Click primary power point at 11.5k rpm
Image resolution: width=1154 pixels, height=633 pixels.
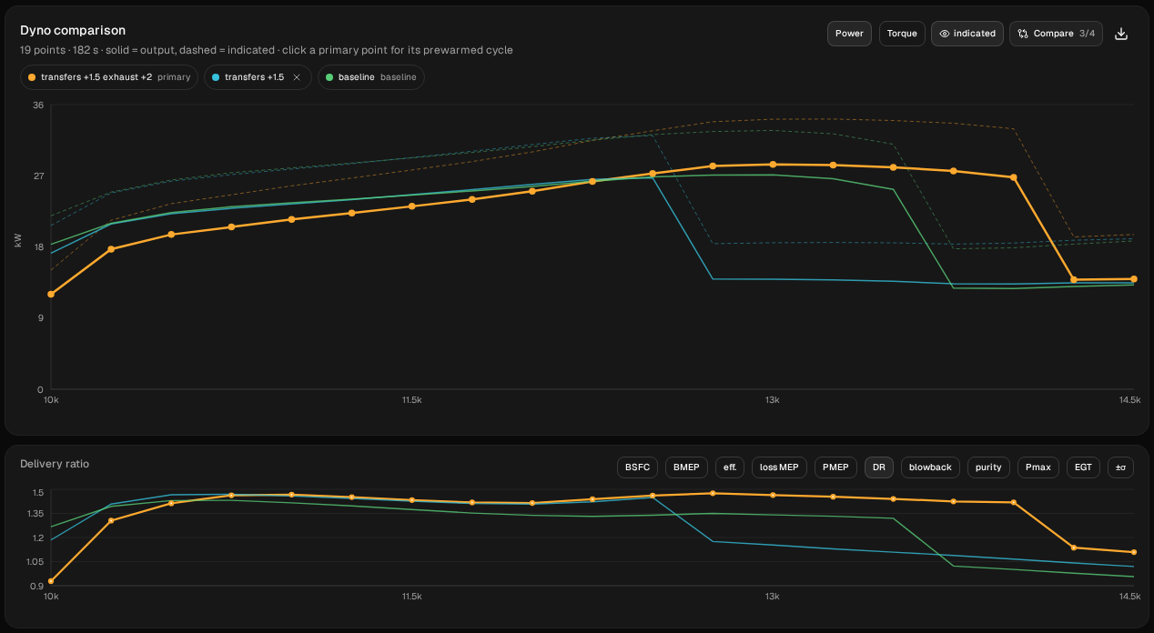(411, 206)
